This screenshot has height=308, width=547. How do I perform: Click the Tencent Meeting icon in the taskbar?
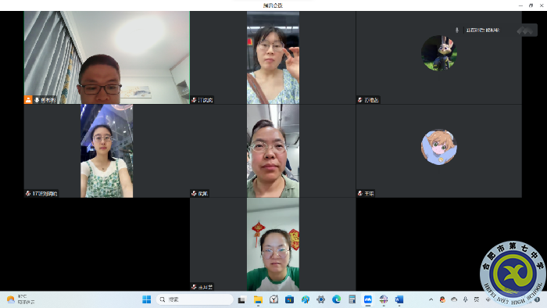pyautogui.click(x=368, y=299)
